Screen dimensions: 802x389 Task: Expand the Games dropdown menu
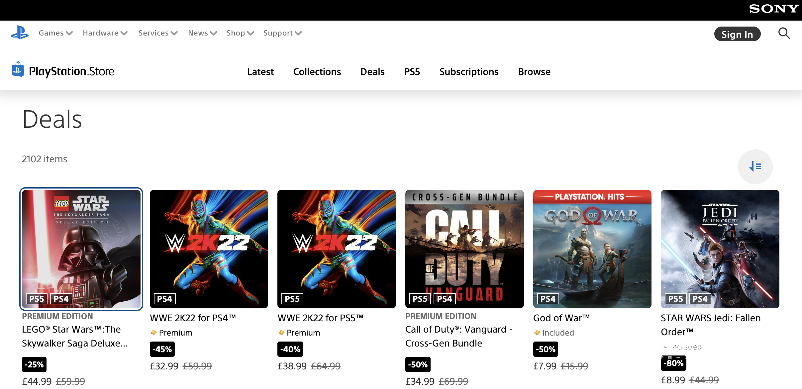(x=55, y=33)
